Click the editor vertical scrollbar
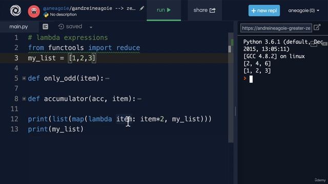Viewport: 328px width, 184px height. click(x=231, y=87)
